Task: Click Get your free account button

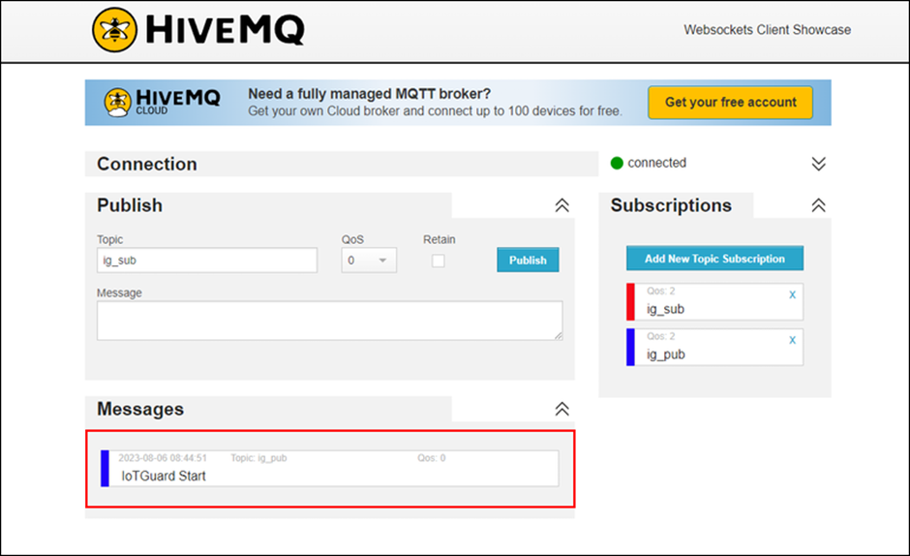Action: 731,103
